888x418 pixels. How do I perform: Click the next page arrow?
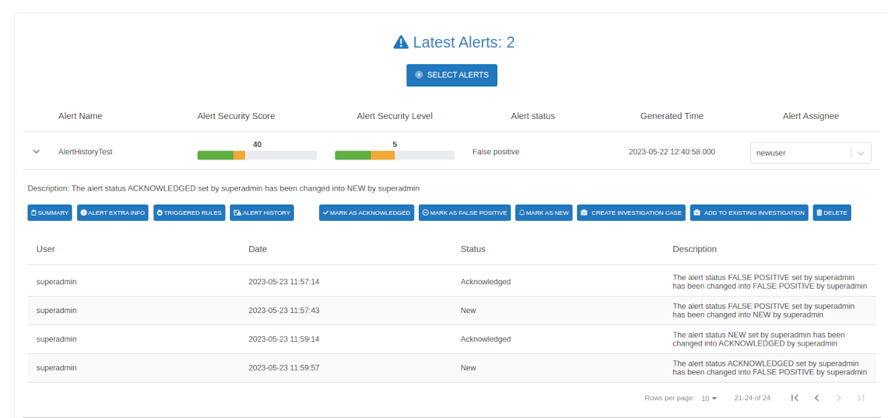click(838, 398)
